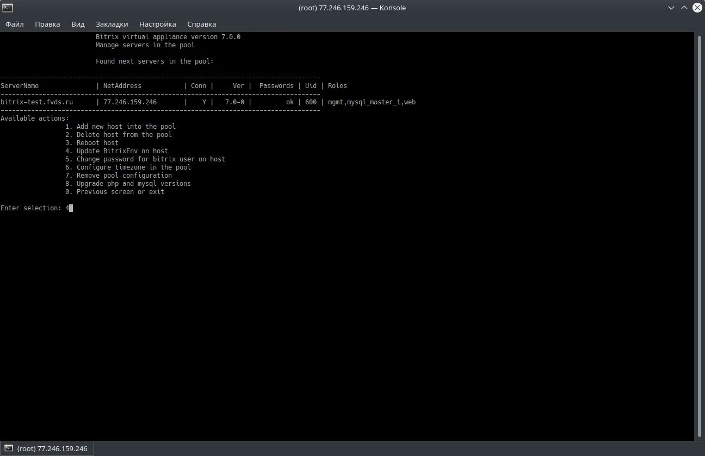This screenshot has height=456, width=705.
Task: Click the title bar text (root) 77.246.159.246 — Konsole
Action: (352, 8)
